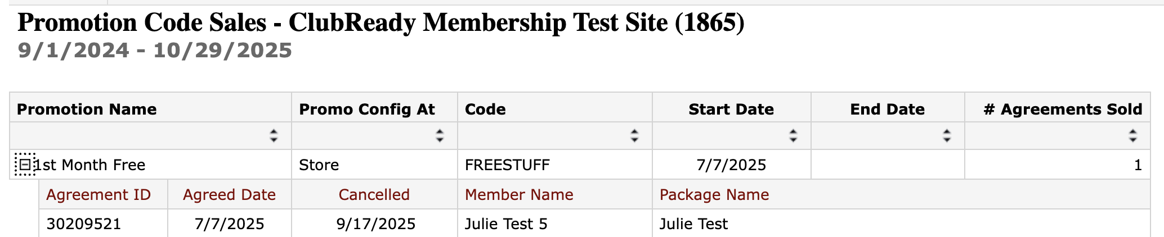
Task: Select the Agreed Date sub-header
Action: coord(229,195)
